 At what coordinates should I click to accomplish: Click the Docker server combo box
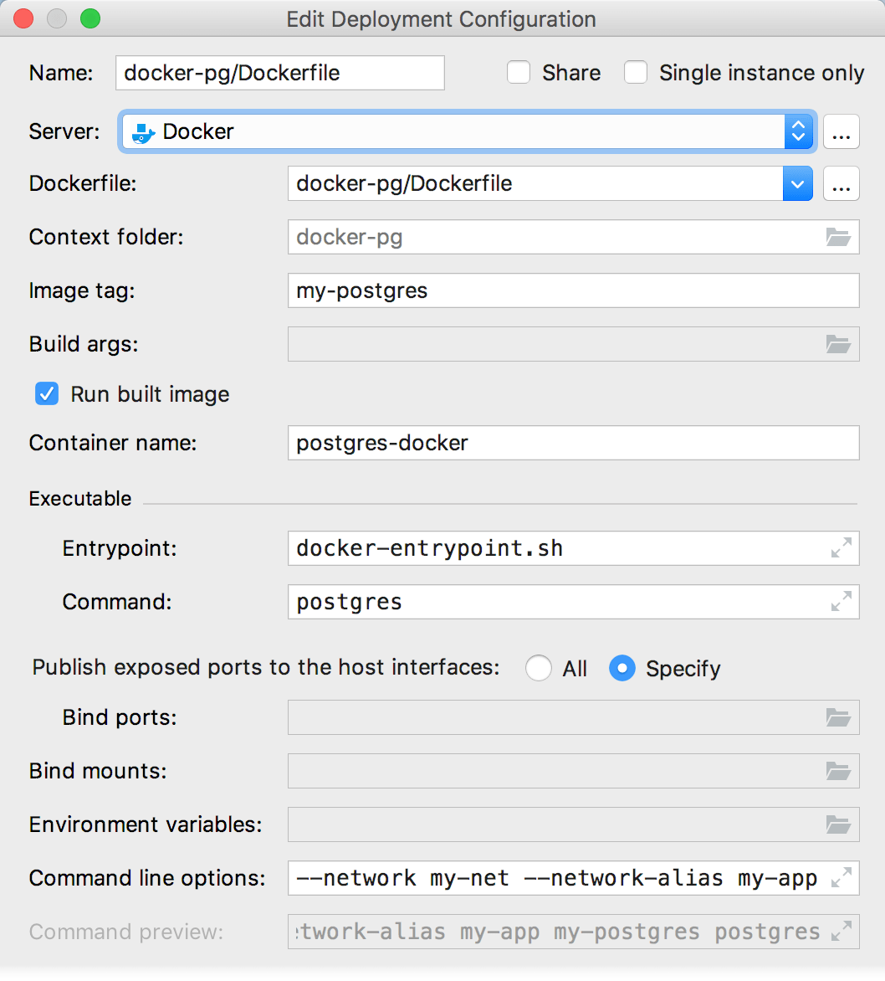[468, 131]
